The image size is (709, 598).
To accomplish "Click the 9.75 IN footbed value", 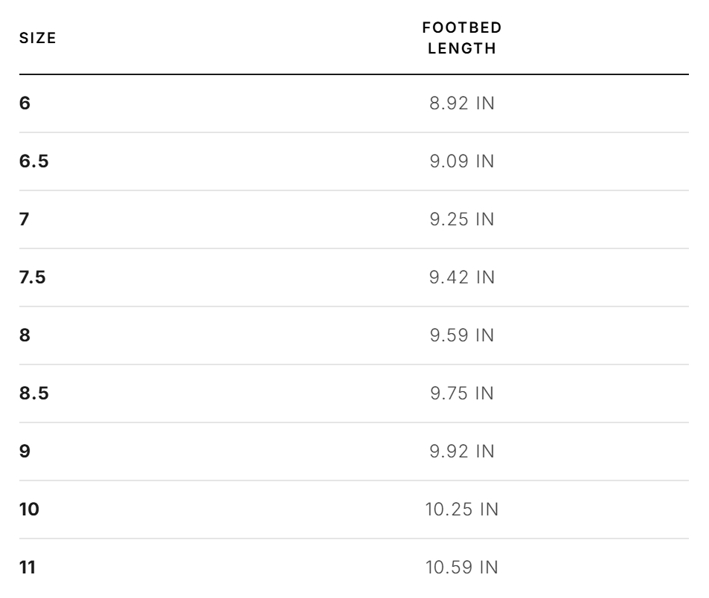I will (462, 393).
